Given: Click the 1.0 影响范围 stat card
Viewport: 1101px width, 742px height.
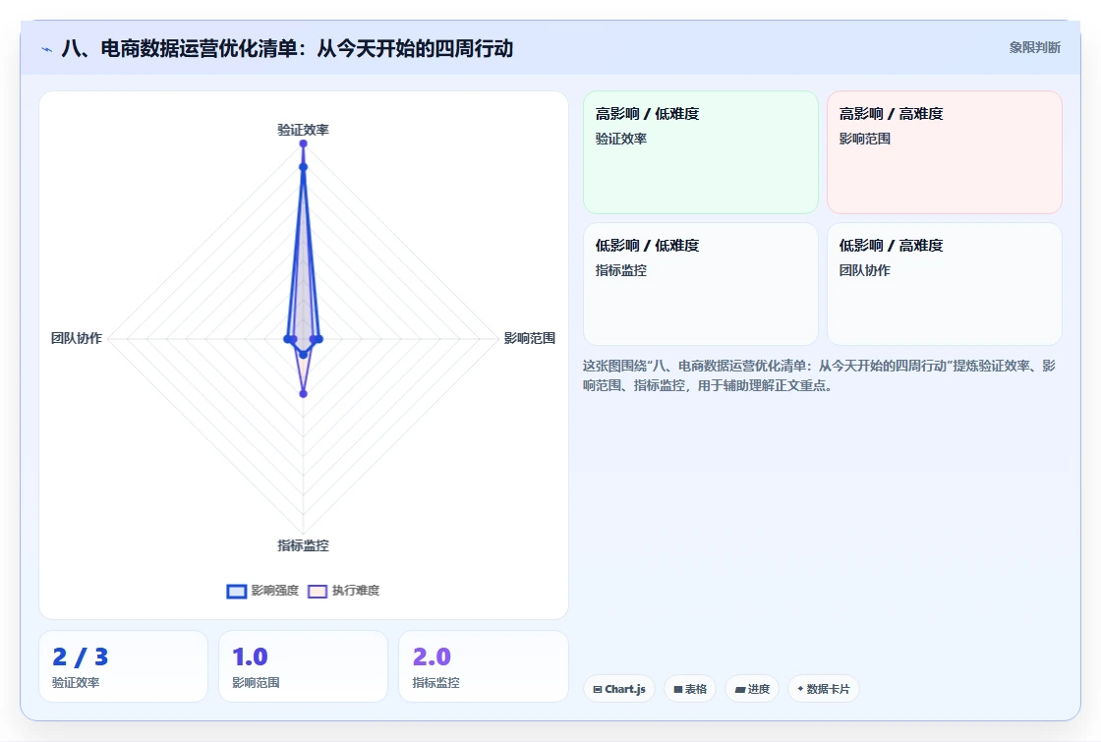Looking at the screenshot, I should [304, 666].
